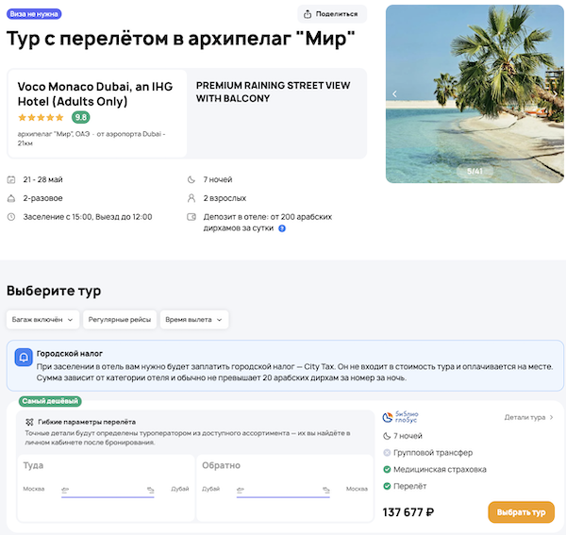Image resolution: width=566 pixels, height=535 pixels.
Task: Show previous hotel photo with left arrow
Action: (x=395, y=93)
